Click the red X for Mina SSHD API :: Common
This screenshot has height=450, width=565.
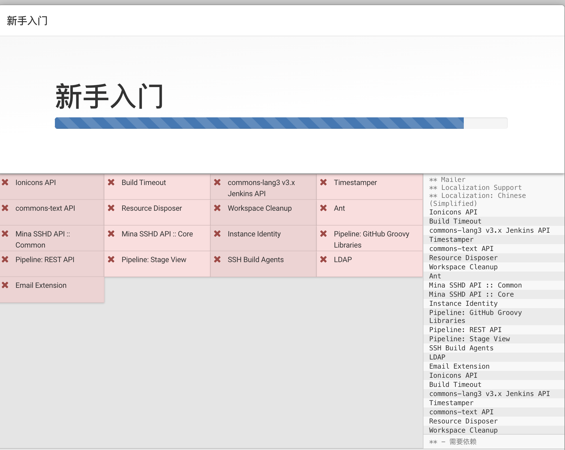(5, 234)
